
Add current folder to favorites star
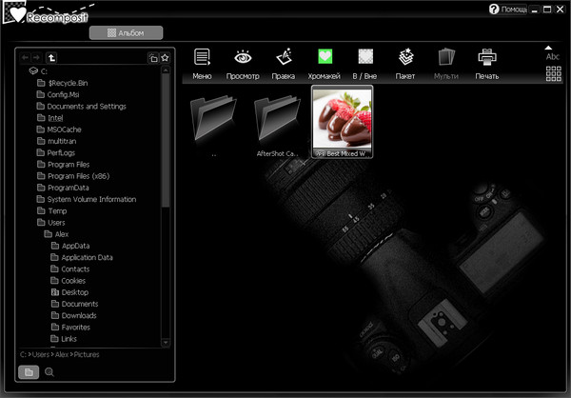(x=165, y=57)
